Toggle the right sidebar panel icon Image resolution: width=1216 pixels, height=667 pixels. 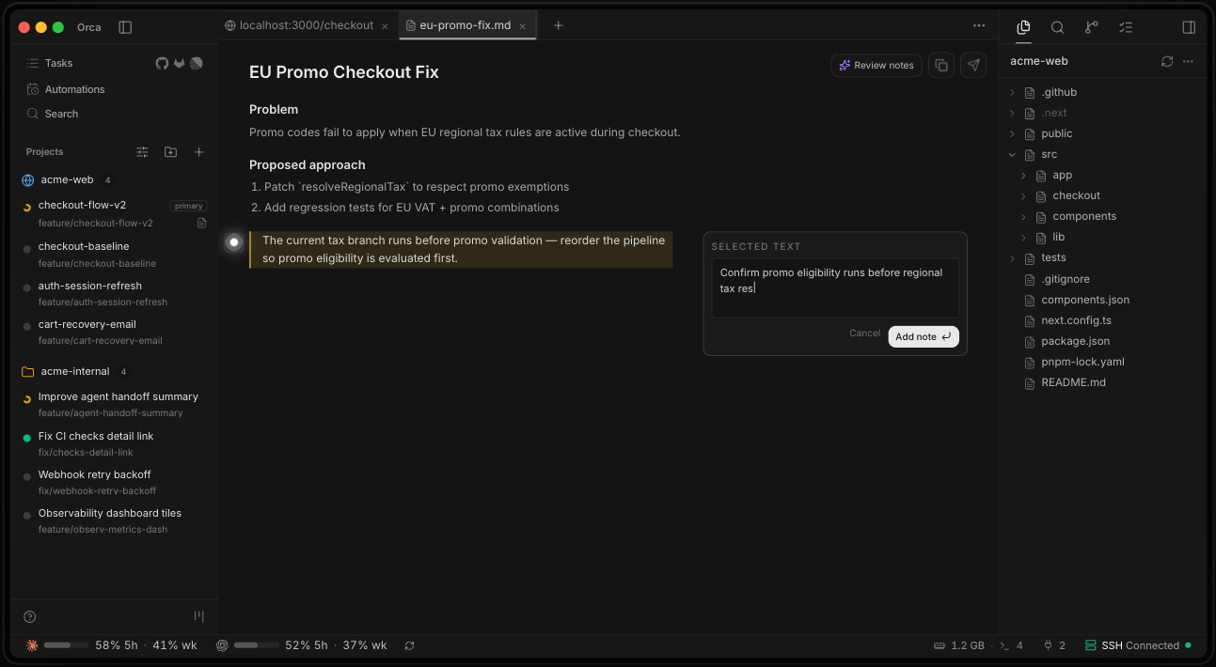click(1189, 27)
